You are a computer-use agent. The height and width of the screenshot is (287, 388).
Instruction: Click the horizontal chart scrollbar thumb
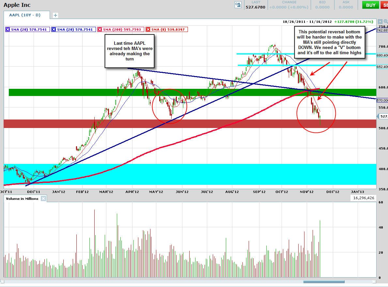324,282
